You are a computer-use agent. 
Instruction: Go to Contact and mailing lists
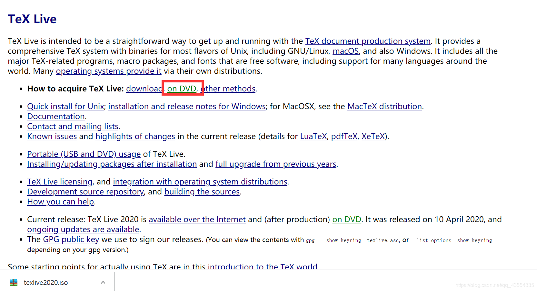[73, 127]
